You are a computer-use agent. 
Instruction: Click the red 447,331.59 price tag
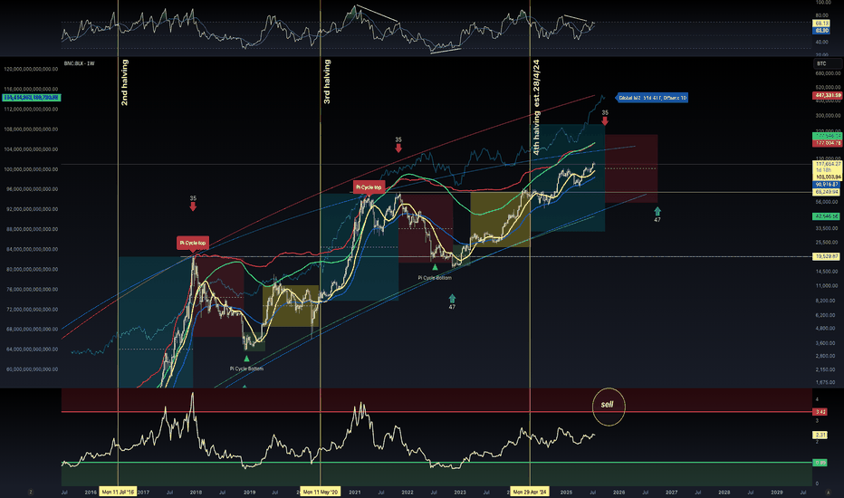click(x=828, y=95)
